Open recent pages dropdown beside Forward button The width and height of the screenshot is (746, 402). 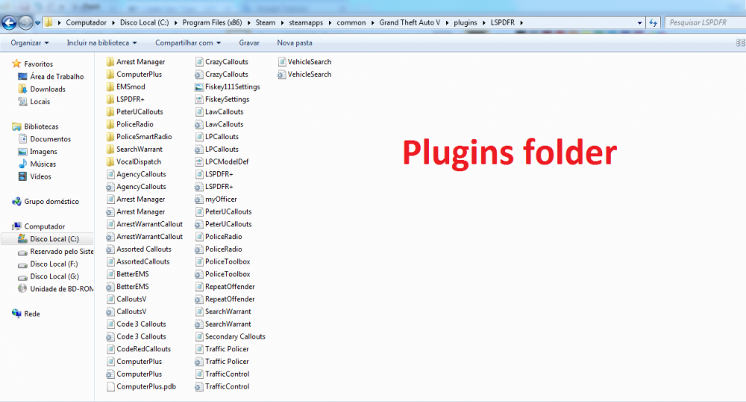click(x=37, y=23)
